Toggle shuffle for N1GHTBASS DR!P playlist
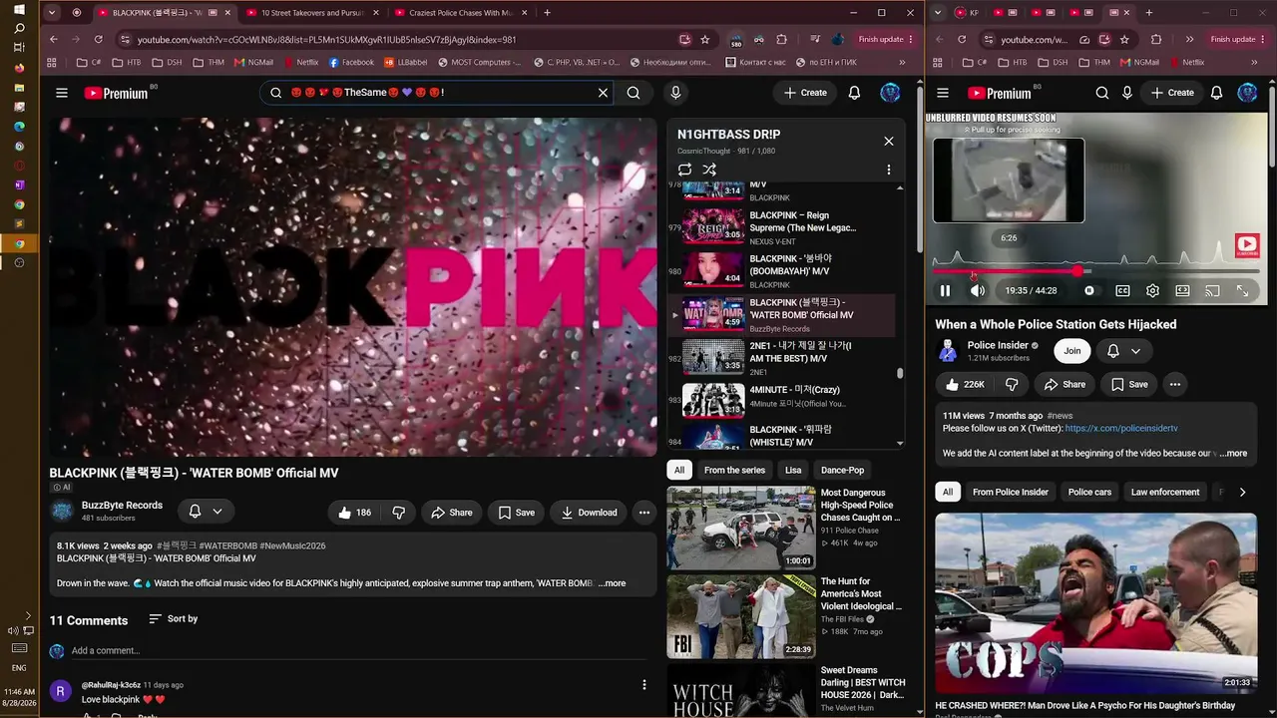Image resolution: width=1277 pixels, height=718 pixels. pos(709,170)
